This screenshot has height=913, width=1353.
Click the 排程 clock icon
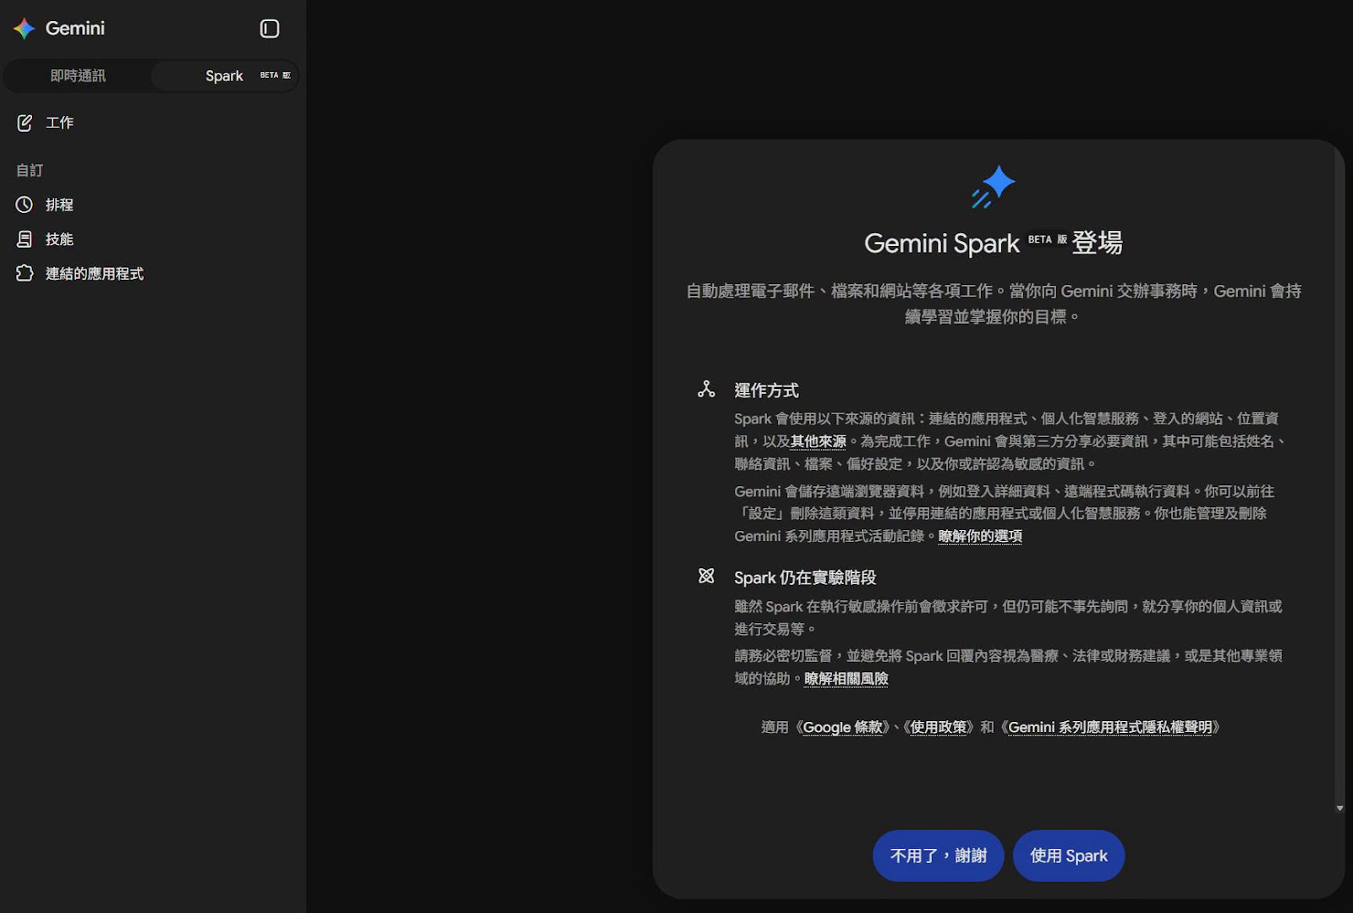(25, 205)
